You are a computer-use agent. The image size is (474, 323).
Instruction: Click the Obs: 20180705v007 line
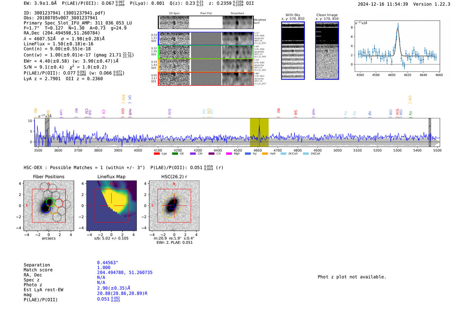61,18
